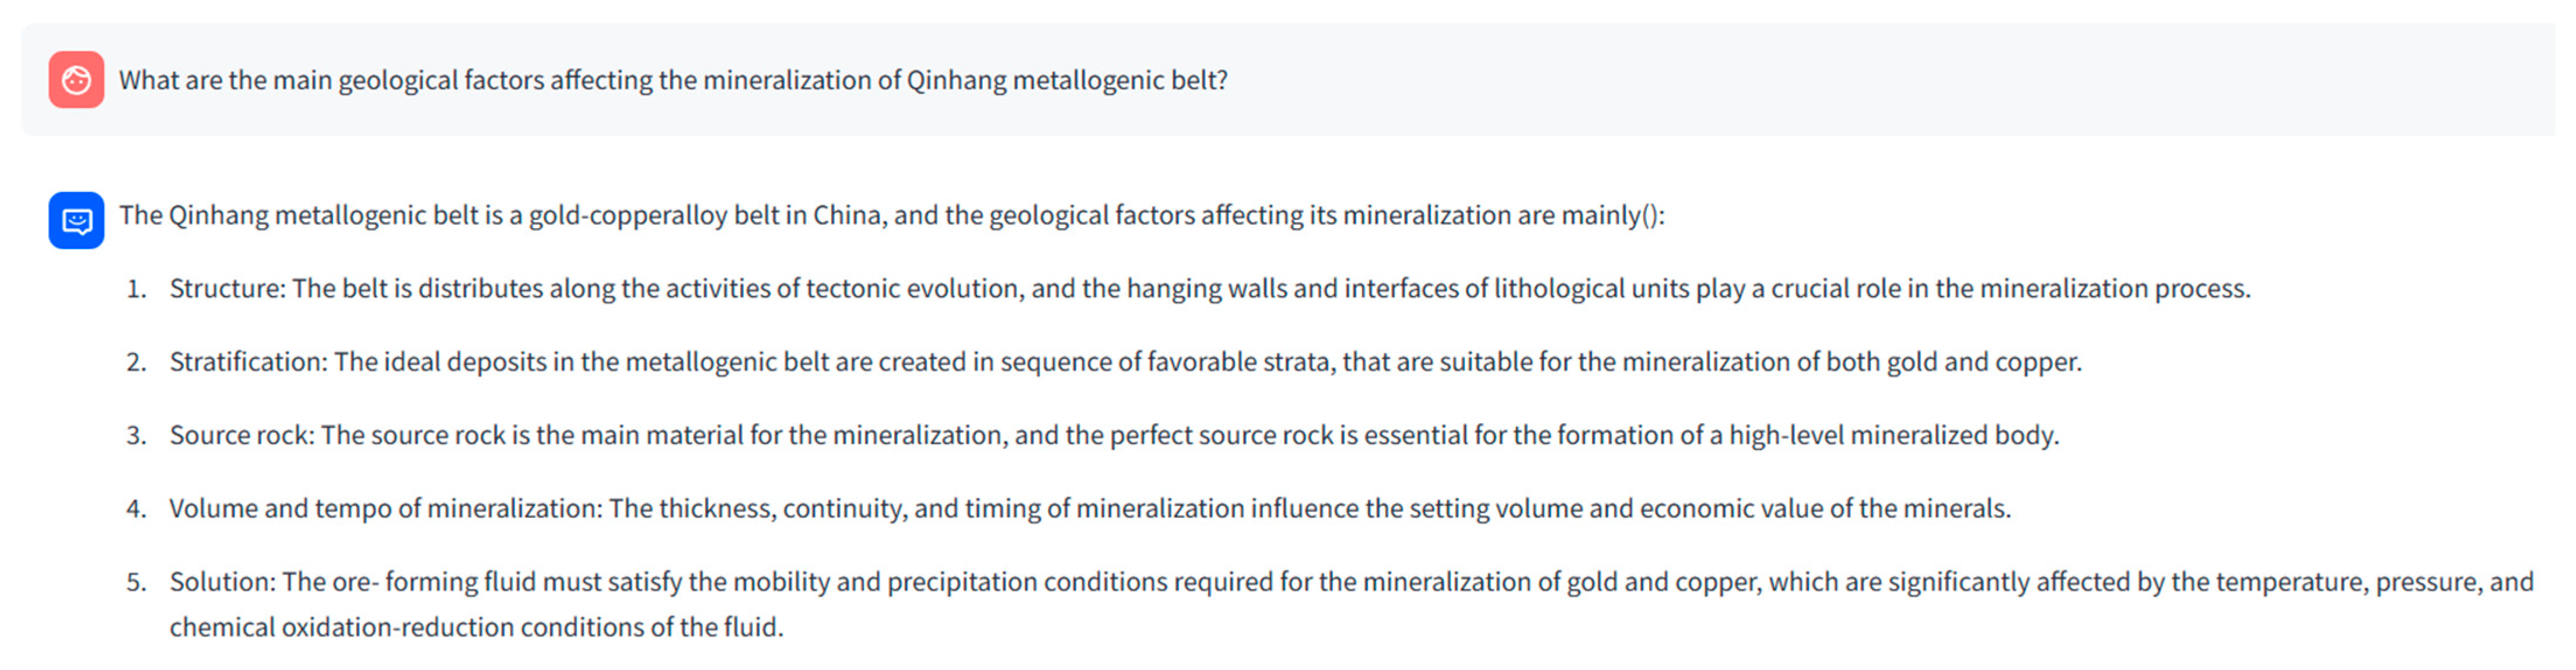Click the "Structure:" label in item one
The width and height of the screenshot is (2576, 670).
tap(227, 289)
